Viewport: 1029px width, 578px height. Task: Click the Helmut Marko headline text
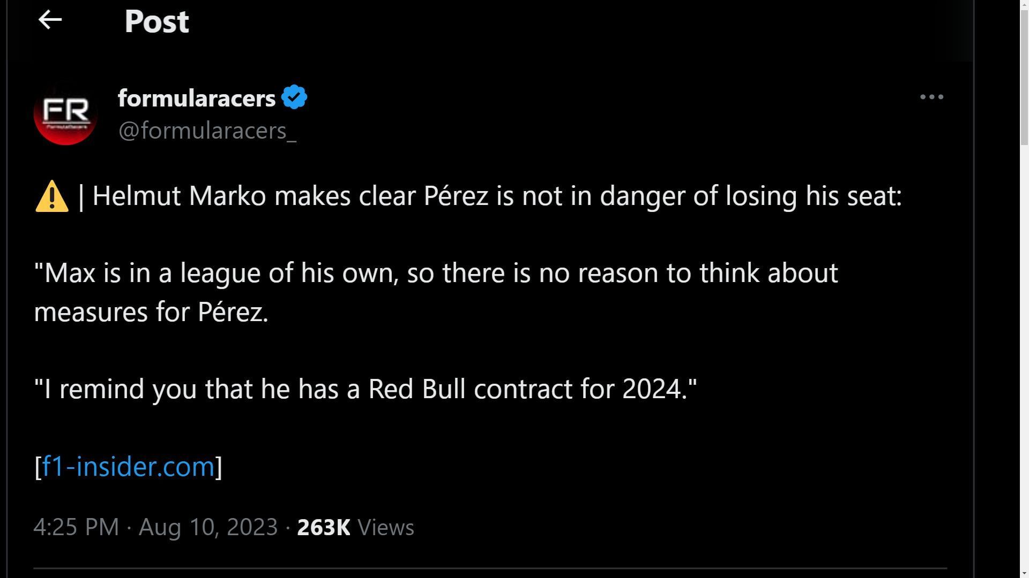pos(496,196)
